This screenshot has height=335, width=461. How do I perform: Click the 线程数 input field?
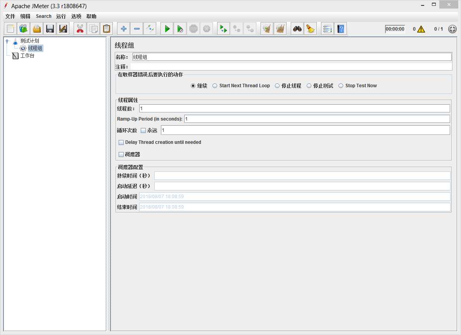point(295,109)
